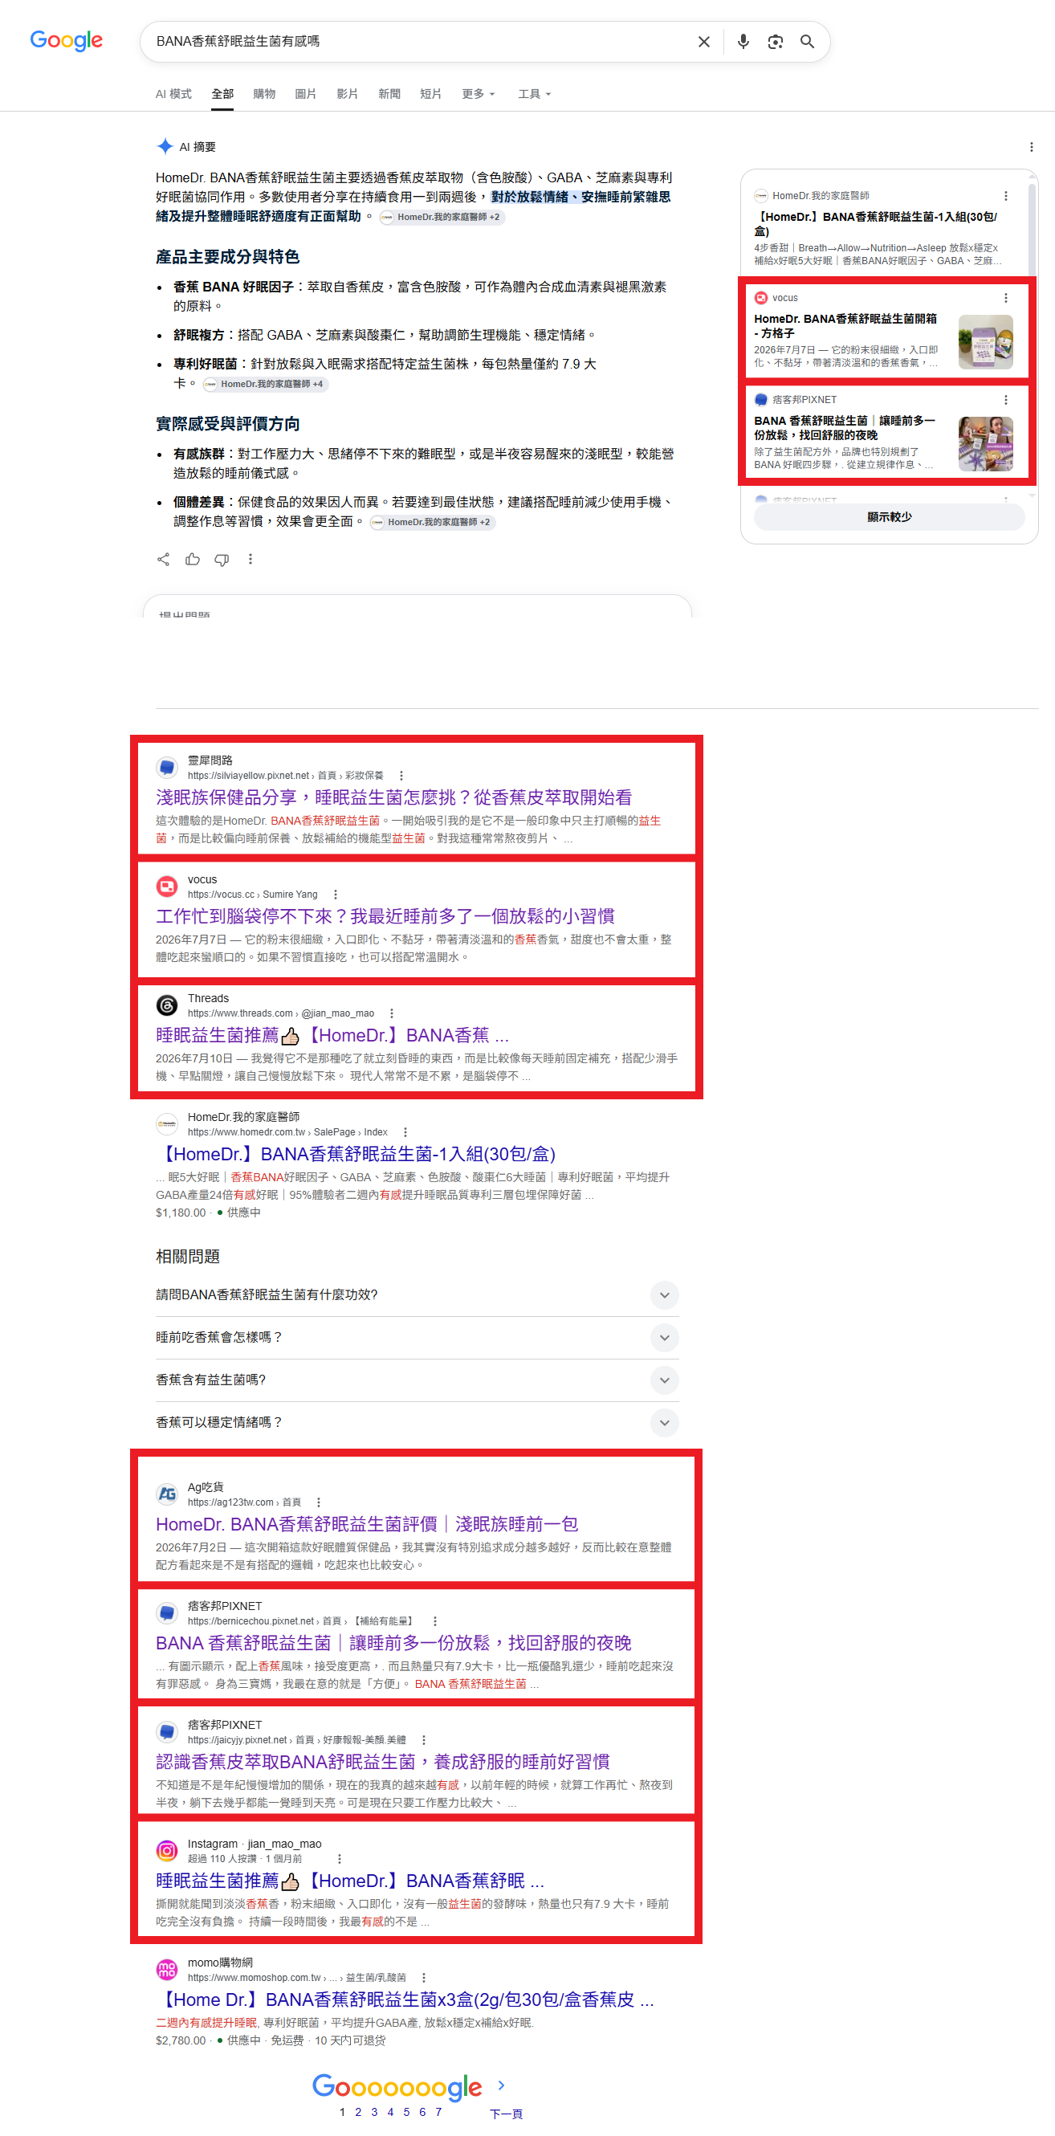Select the 全部 tab

click(222, 94)
